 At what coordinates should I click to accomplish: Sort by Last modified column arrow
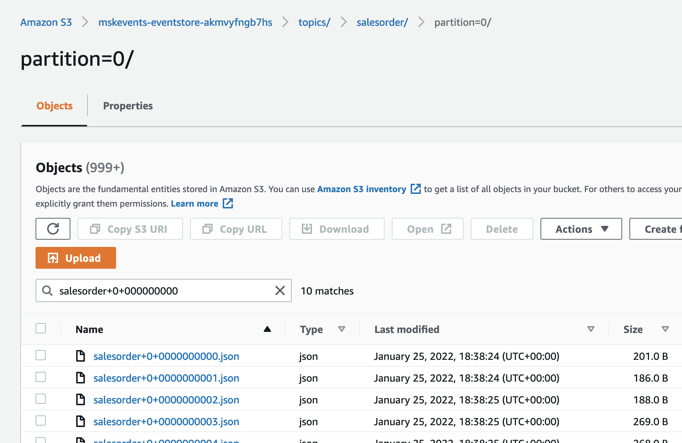pos(591,329)
